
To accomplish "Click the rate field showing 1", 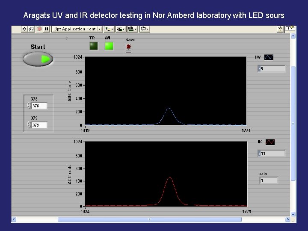I will pyautogui.click(x=269, y=181).
